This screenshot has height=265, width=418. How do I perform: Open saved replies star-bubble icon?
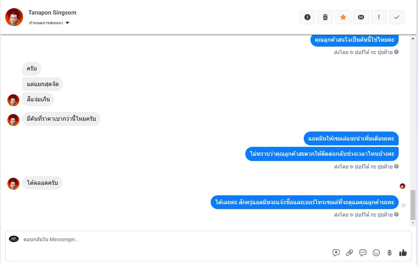tap(336, 253)
